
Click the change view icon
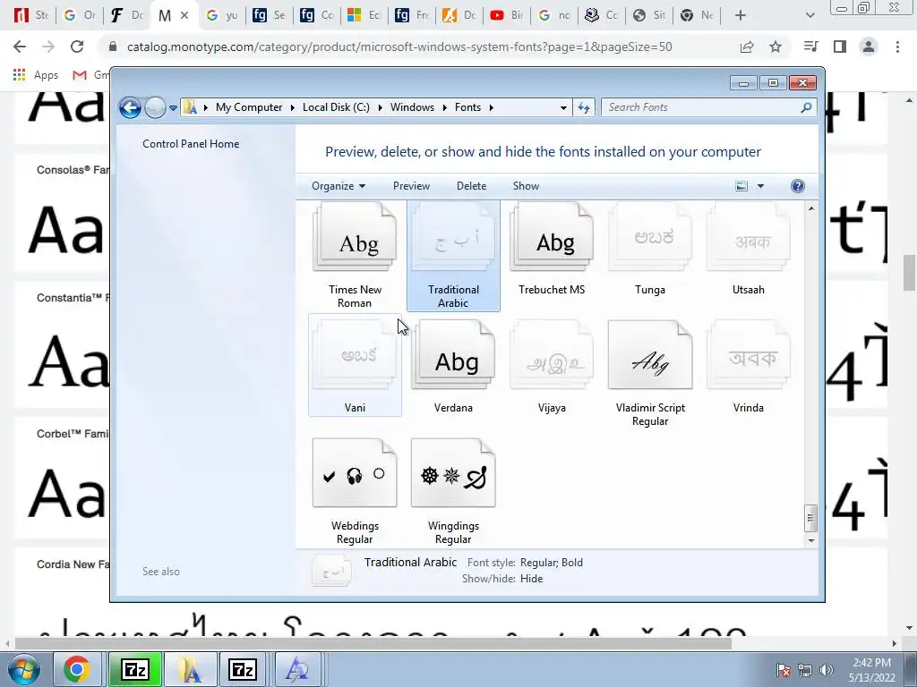pos(741,186)
